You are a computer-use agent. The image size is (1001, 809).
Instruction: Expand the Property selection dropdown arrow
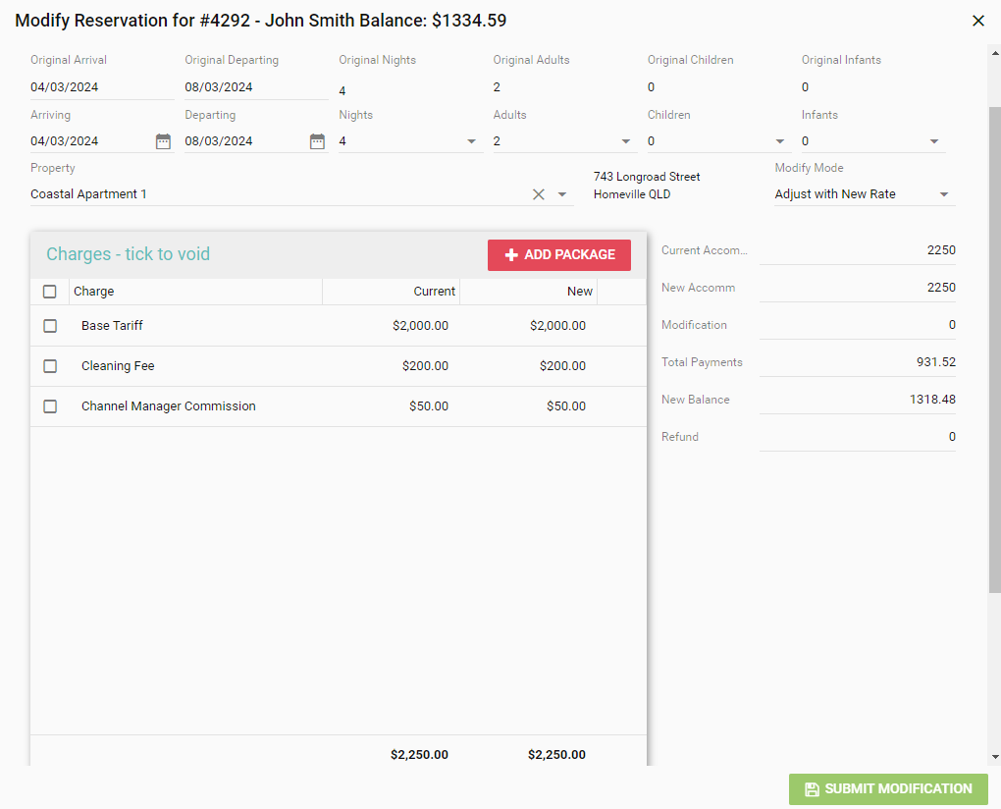(562, 194)
